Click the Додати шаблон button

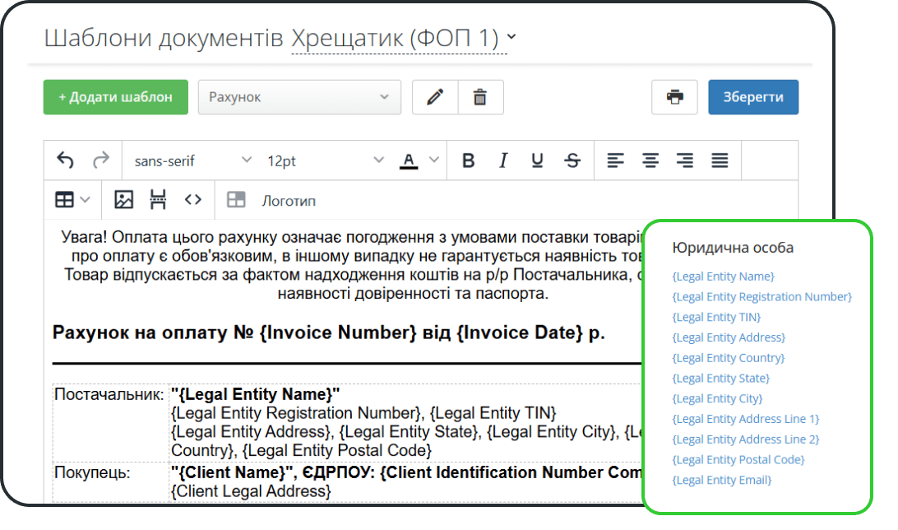click(115, 96)
